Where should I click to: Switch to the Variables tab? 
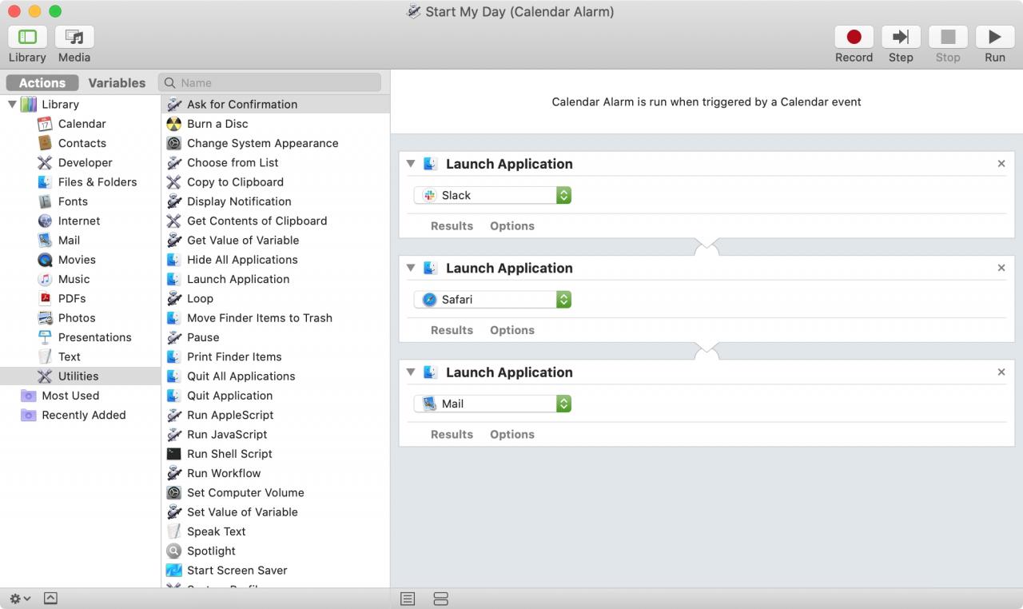coord(117,83)
